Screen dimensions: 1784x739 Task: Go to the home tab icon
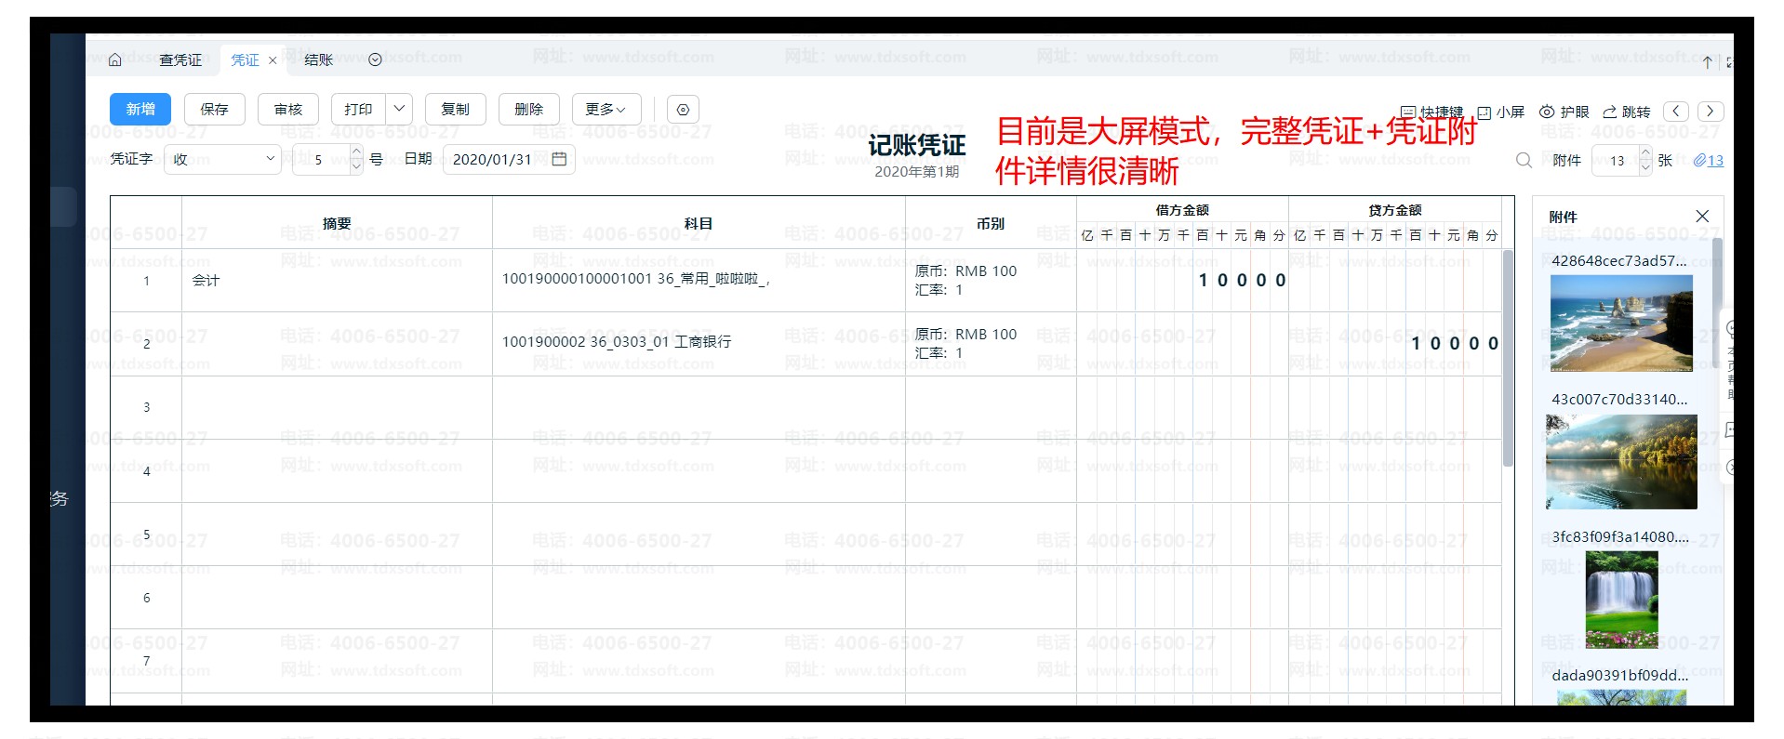[115, 59]
